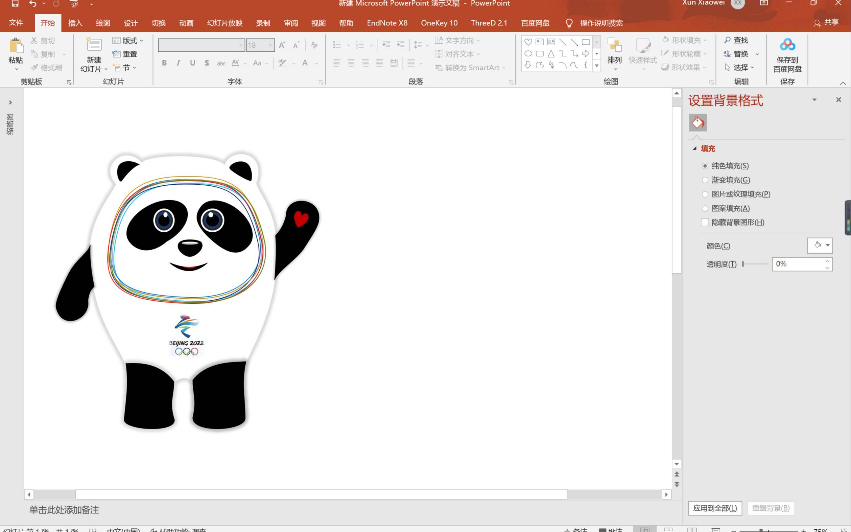Click the transparency 0% input field
Image resolution: width=851 pixels, height=532 pixels.
(798, 264)
